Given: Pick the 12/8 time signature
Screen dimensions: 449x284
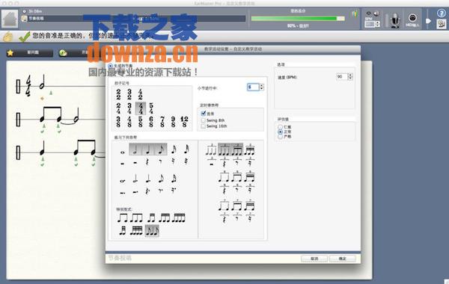Looking at the screenshot, I should point(184,122).
